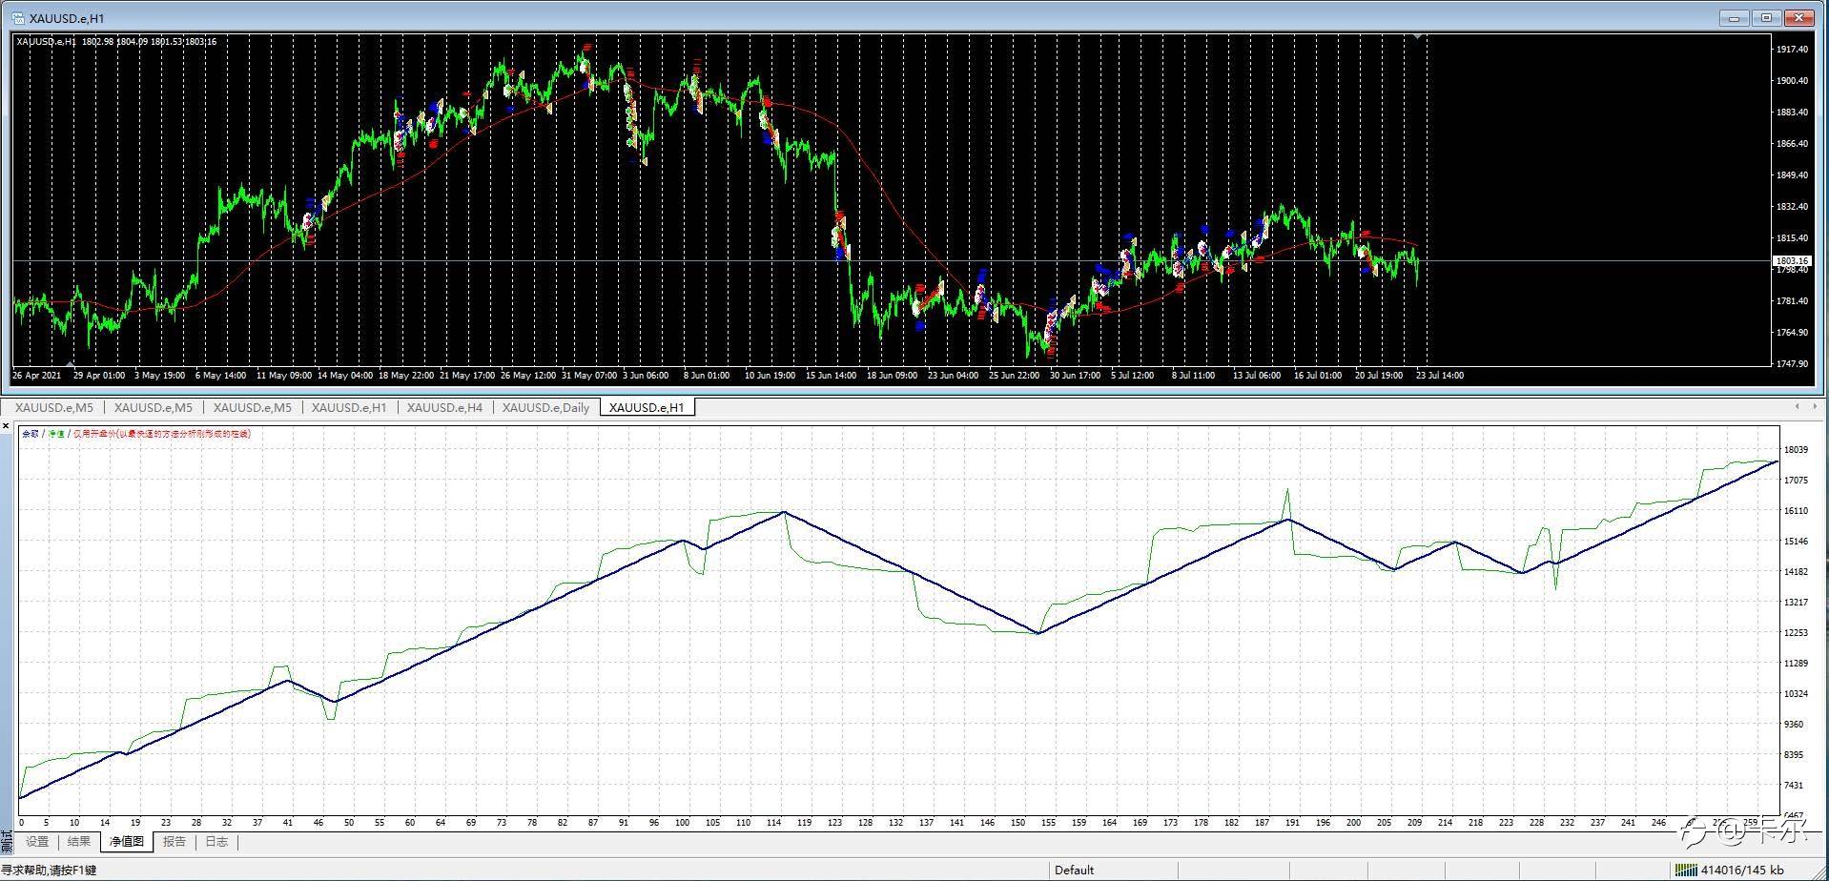Open the XAUUSD.e,Daily chart tab
Image resolution: width=1829 pixels, height=881 pixels.
pyautogui.click(x=545, y=408)
